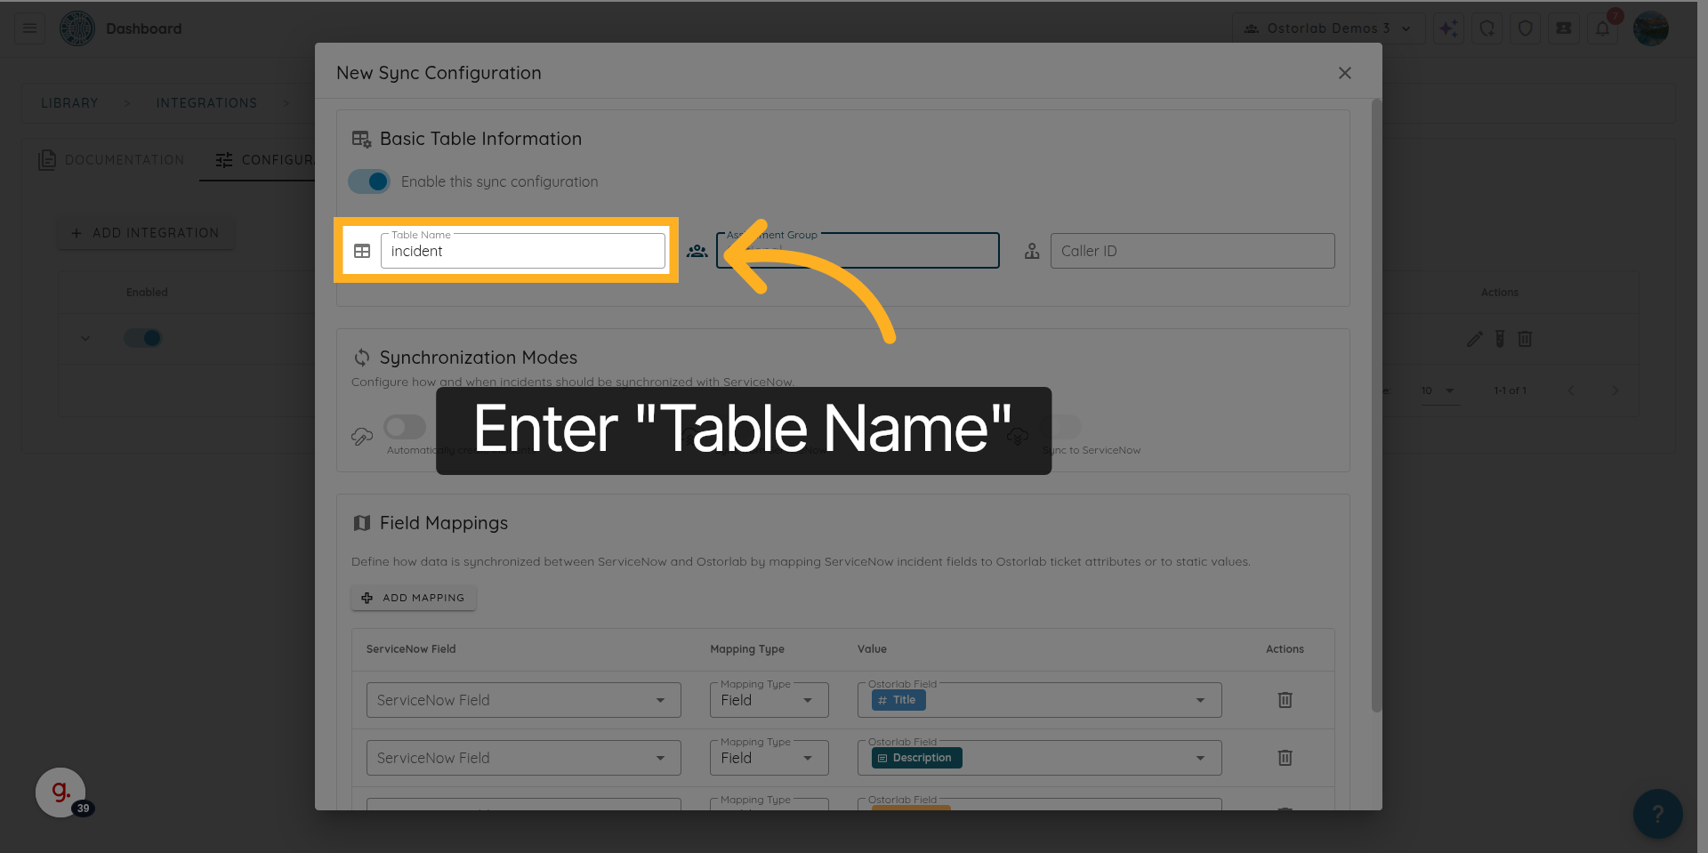This screenshot has height=853, width=1708.
Task: Toggle the enabled switch in integrations table row
Action: click(x=143, y=338)
